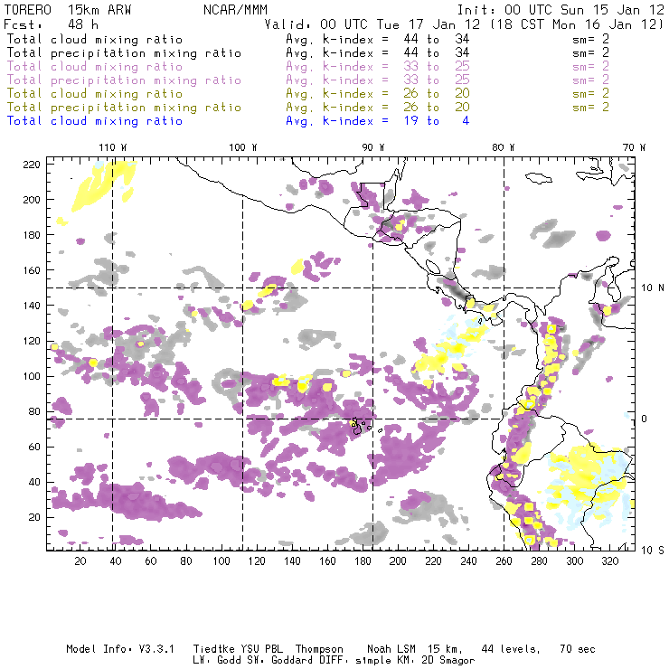This screenshot has height=669, width=669.
Task: Click the '140' tick on the vertical axis
Action: click(32, 306)
